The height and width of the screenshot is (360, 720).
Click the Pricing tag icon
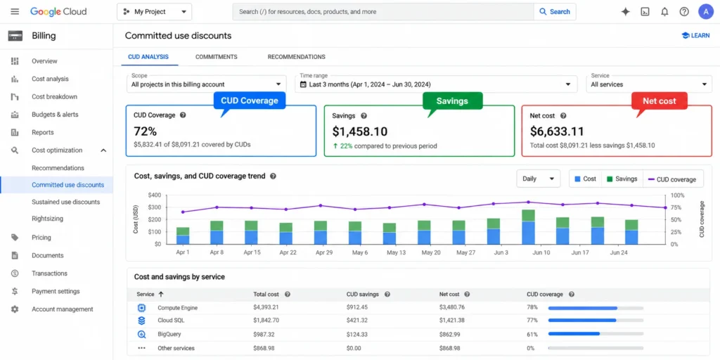pos(15,238)
